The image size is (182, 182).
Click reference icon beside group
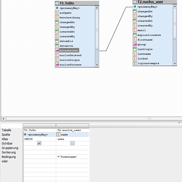tap(135, 44)
